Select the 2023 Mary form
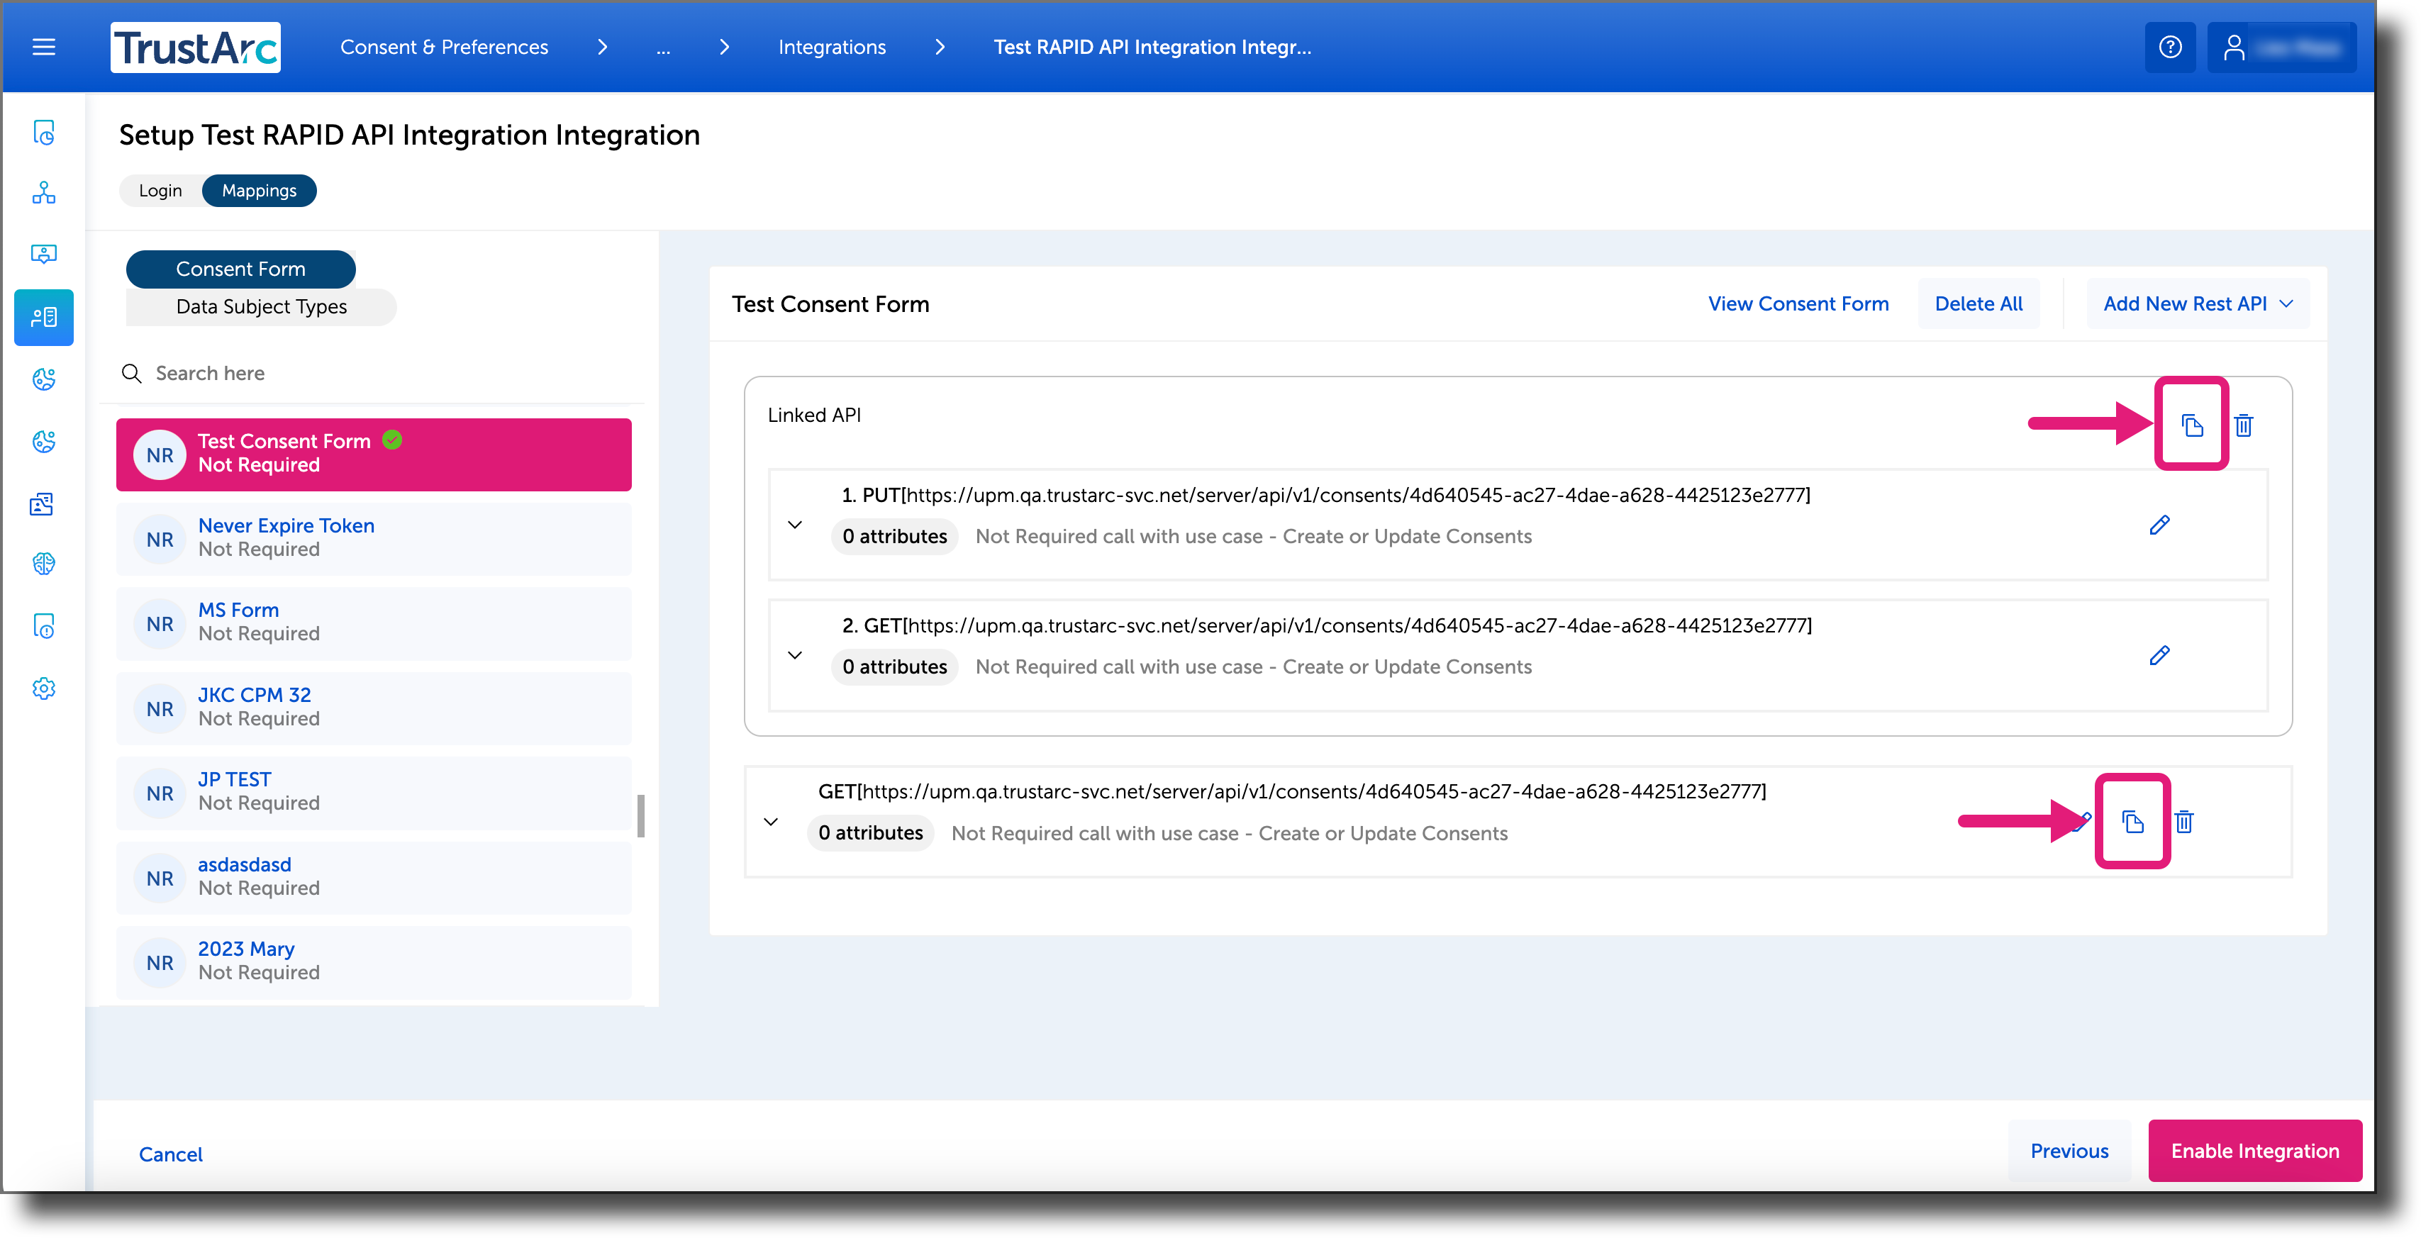Viewport: 2421px width, 1238px height. click(x=374, y=961)
